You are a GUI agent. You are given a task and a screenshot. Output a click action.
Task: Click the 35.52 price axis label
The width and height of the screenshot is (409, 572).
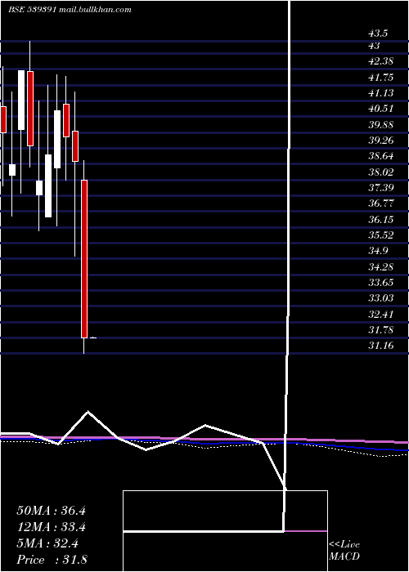[381, 235]
